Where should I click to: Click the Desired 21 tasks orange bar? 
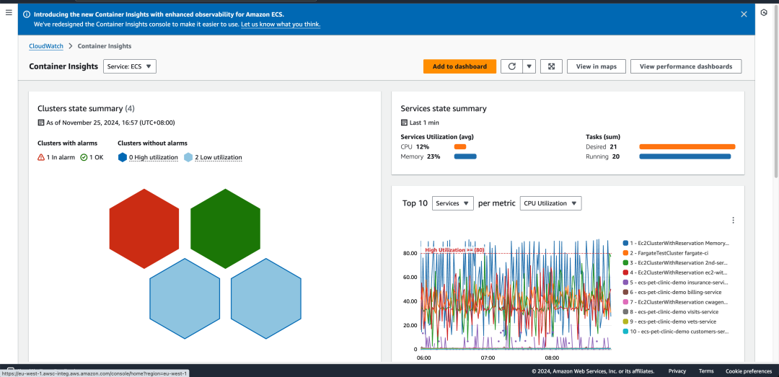pos(687,146)
